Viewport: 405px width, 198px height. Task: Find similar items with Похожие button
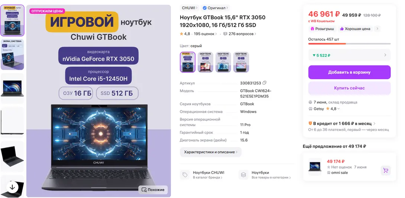click(x=153, y=190)
